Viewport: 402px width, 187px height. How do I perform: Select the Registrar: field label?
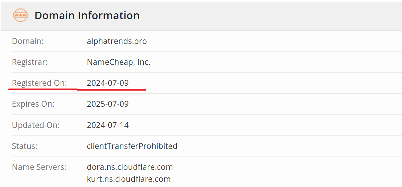30,62
